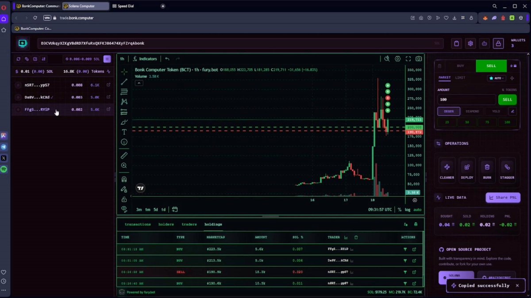Select the ruler measure tool
This screenshot has height=298, width=531.
pyautogui.click(x=124, y=155)
